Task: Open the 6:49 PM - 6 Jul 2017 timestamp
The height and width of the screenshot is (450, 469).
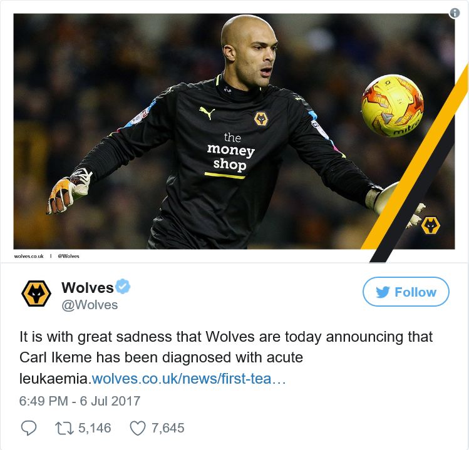Action: click(x=80, y=401)
